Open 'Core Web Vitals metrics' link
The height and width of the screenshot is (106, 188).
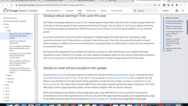coord(54,78)
